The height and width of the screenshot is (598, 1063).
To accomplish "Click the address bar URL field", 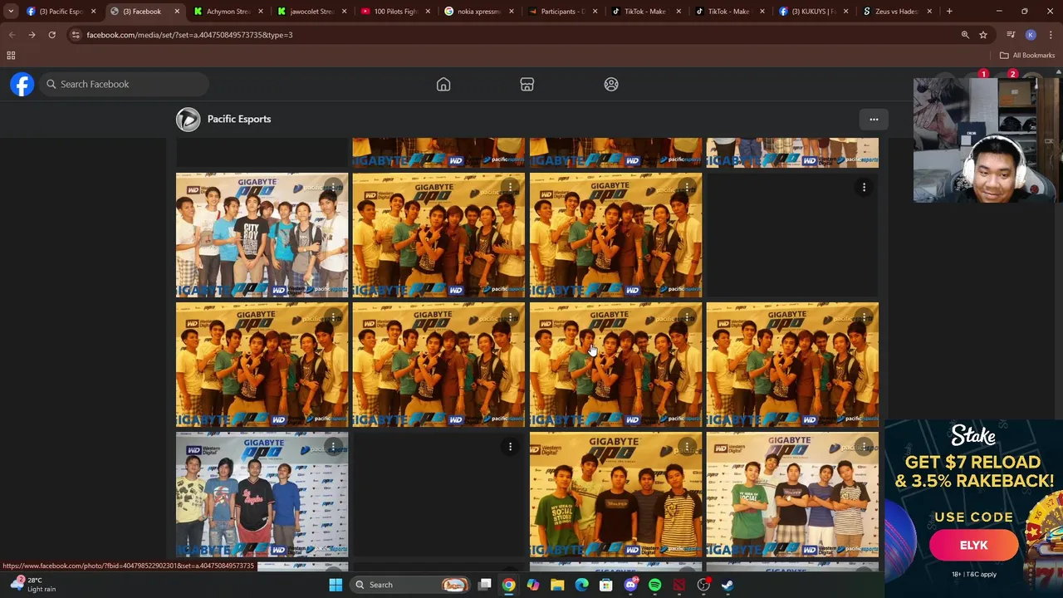I will [515, 35].
